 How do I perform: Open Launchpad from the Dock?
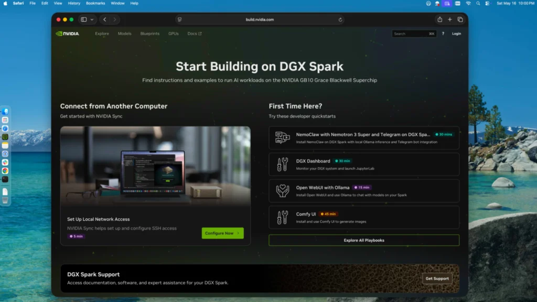click(5, 120)
